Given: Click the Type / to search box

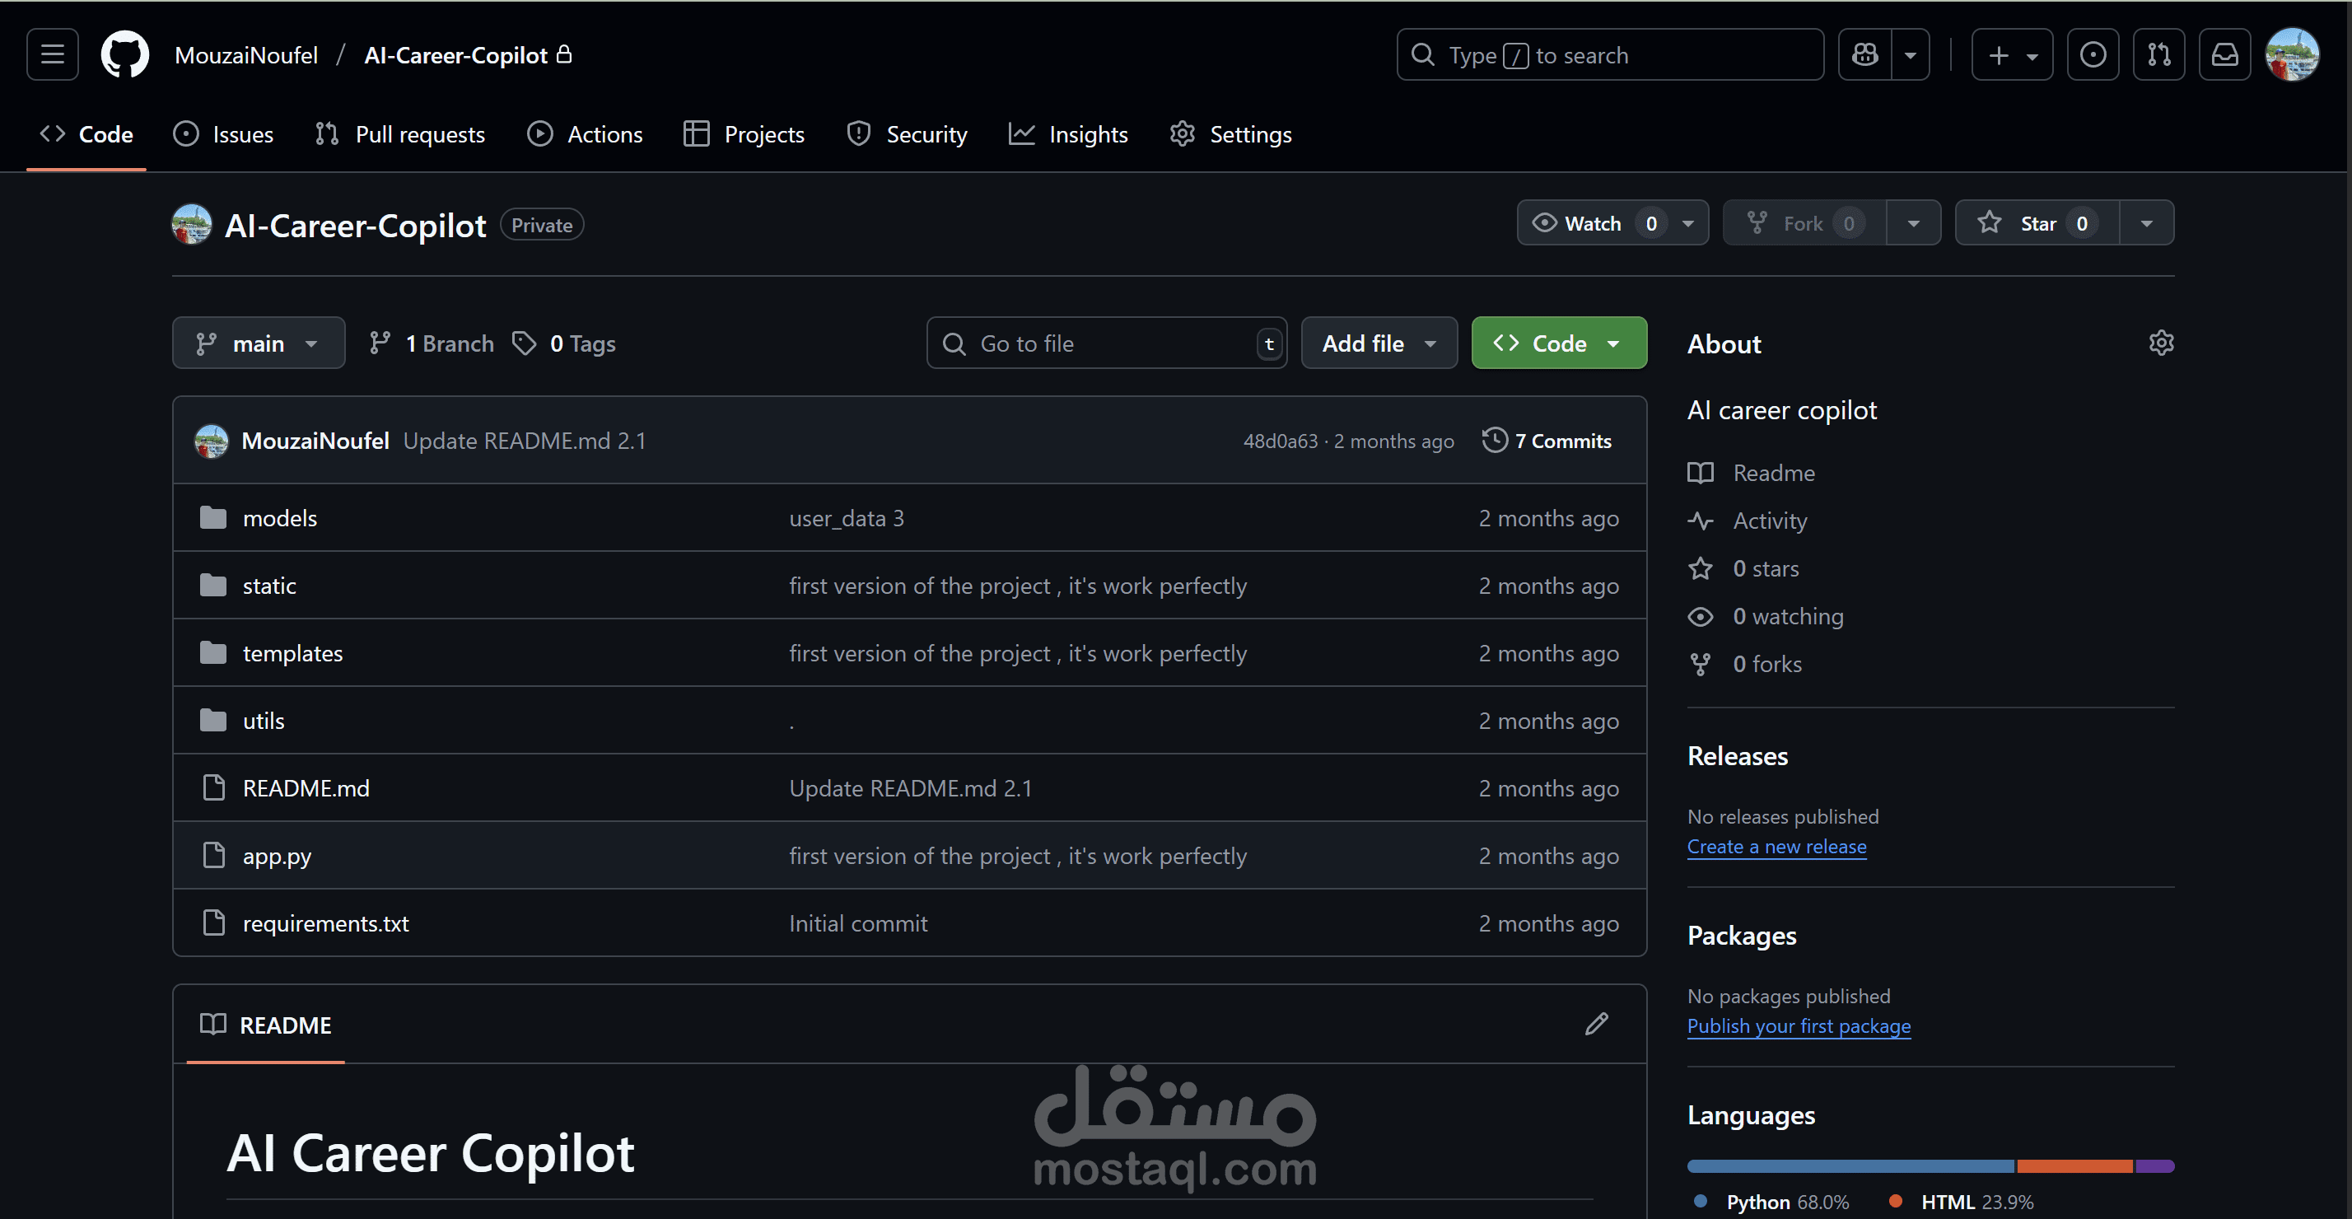Looking at the screenshot, I should tap(1610, 55).
